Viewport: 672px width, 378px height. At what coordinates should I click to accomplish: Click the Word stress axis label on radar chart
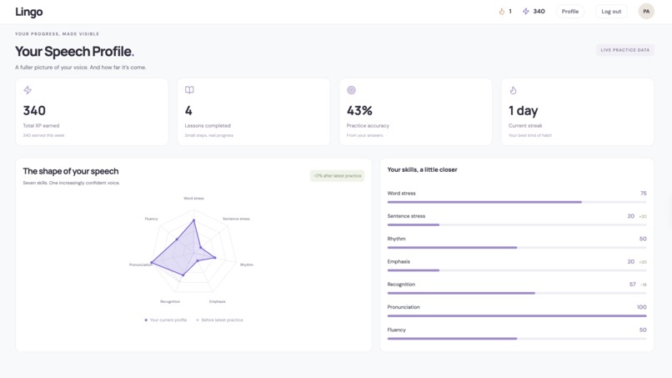click(x=193, y=199)
